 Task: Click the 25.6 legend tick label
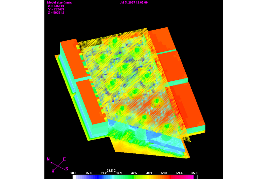88,173
